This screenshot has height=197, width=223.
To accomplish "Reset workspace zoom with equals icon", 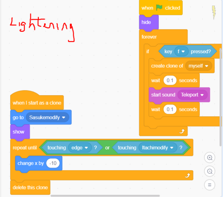I will (210, 185).
